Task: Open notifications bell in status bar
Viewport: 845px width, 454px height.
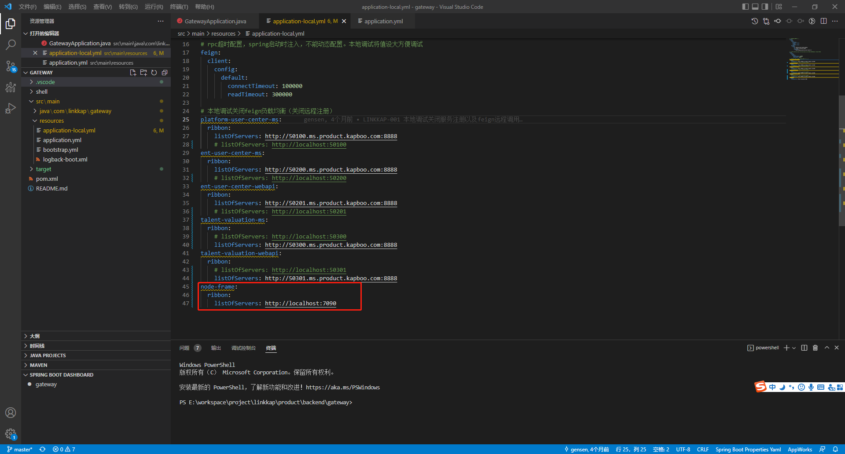Action: coord(835,449)
